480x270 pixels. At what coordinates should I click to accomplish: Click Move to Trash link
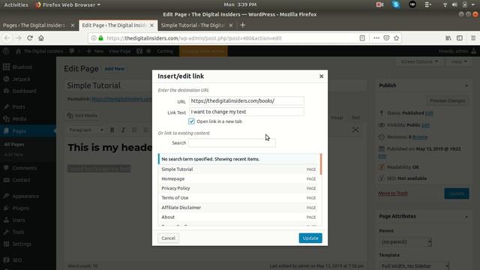pos(393,193)
